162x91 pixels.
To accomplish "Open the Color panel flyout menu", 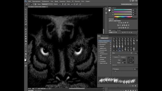I will pyautogui.click(x=137, y=8).
